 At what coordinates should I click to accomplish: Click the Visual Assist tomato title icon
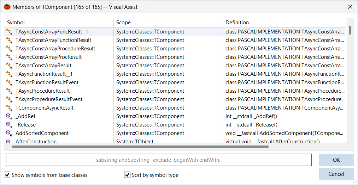7,7
